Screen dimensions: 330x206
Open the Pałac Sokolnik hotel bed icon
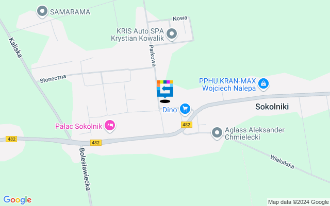click(x=110, y=126)
